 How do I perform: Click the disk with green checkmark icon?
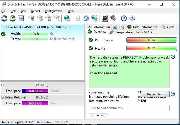pyautogui.click(x=48, y=18)
